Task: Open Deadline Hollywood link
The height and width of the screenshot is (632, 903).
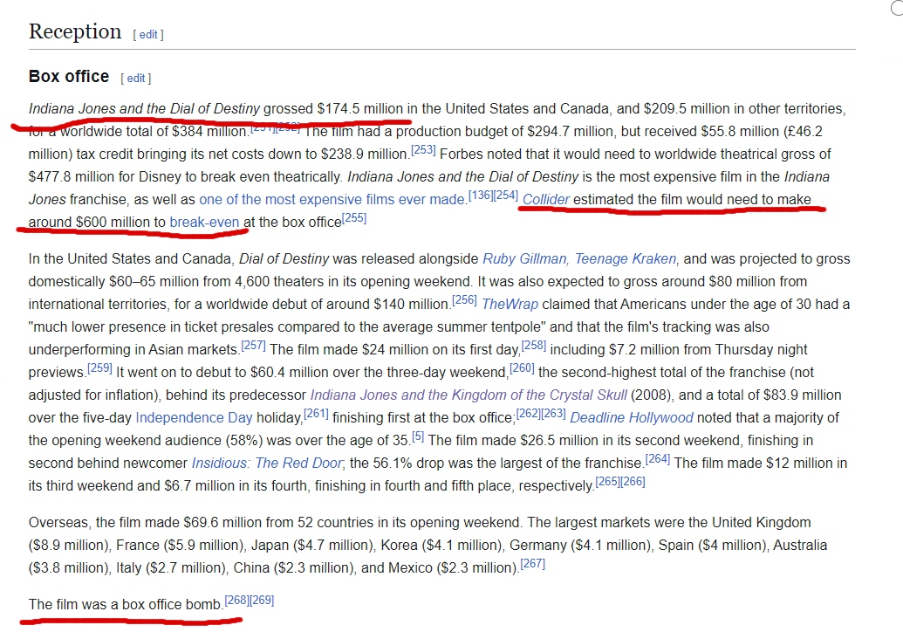Action: tap(631, 417)
